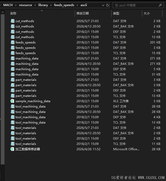Click the part_materials TCL file icon
This screenshot has width=166, height=181.
coord(12,96)
